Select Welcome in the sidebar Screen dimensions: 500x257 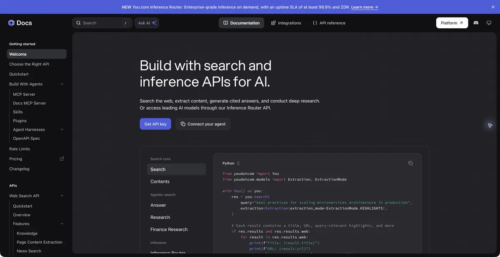coord(37,54)
